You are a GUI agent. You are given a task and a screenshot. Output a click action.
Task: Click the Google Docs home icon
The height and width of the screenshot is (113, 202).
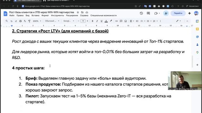[5, 14]
